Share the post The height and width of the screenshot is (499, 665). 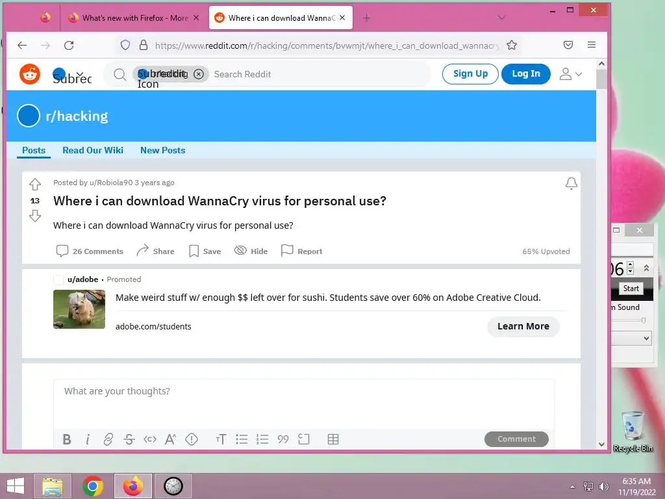pos(155,251)
